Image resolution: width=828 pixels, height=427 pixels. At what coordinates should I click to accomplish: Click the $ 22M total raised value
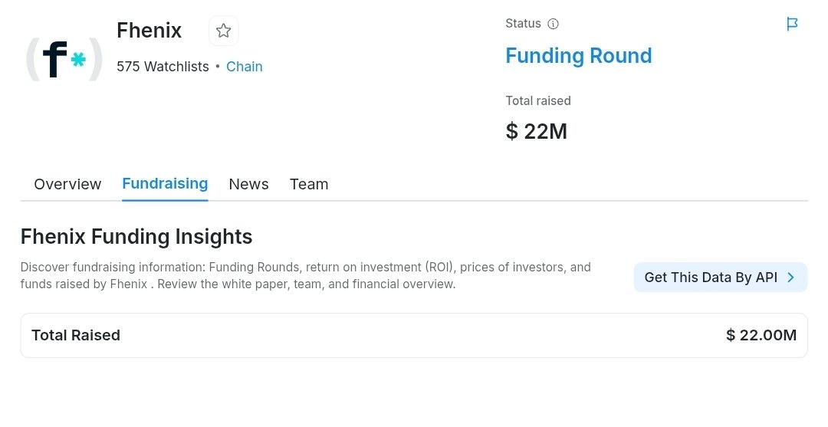(536, 131)
